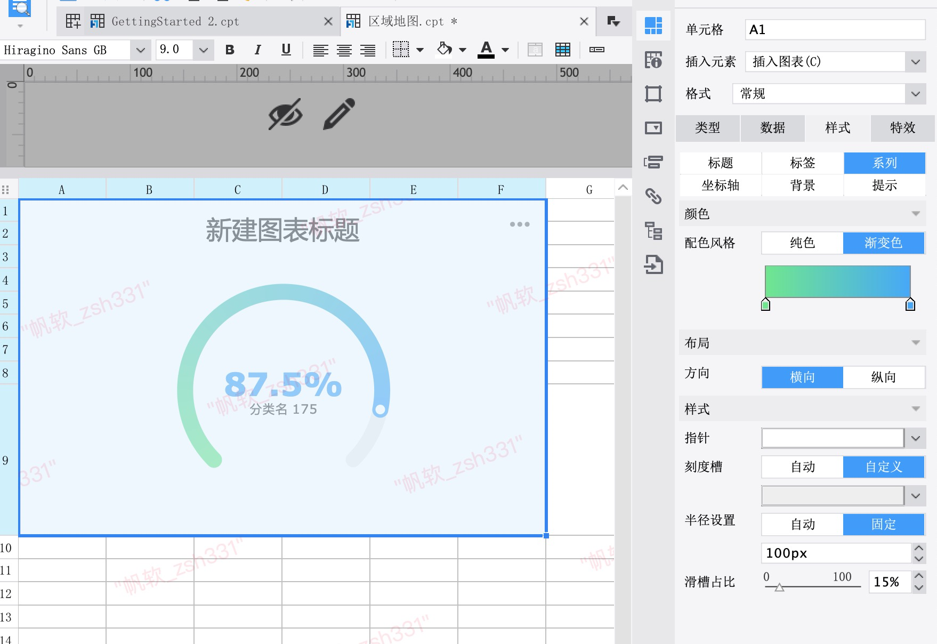937x644 pixels.
Task: Select 纯色 color style option
Action: tap(802, 243)
